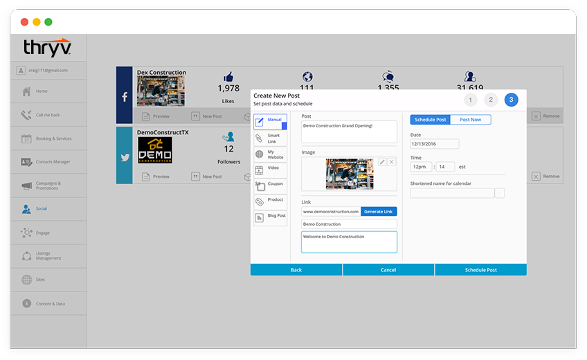587x360 pixels.
Task: Choose the Video post type icon
Action: 259,170
